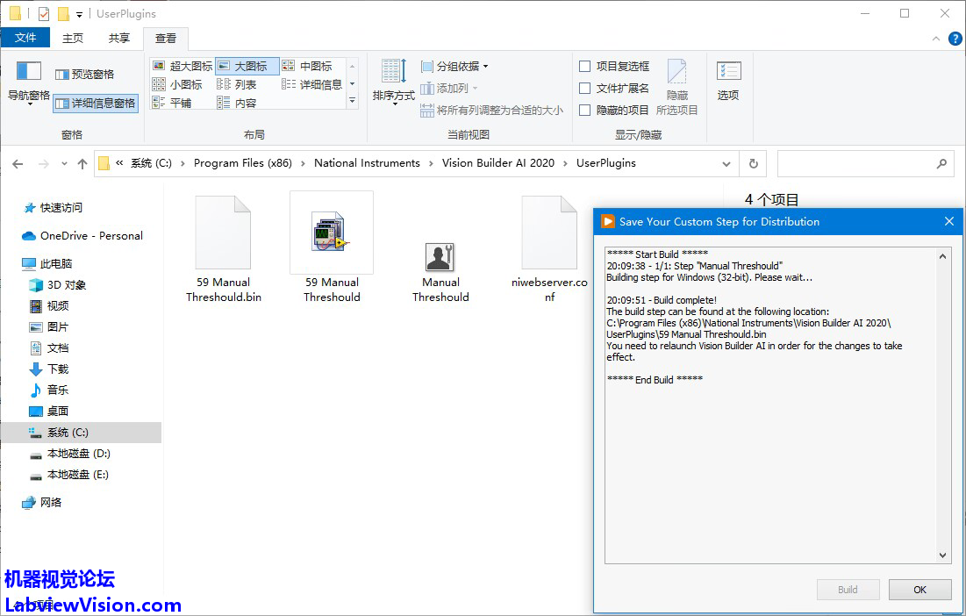The image size is (966, 616).
Task: Click the 59 Manual Threshould.bin file icon
Action: click(223, 233)
